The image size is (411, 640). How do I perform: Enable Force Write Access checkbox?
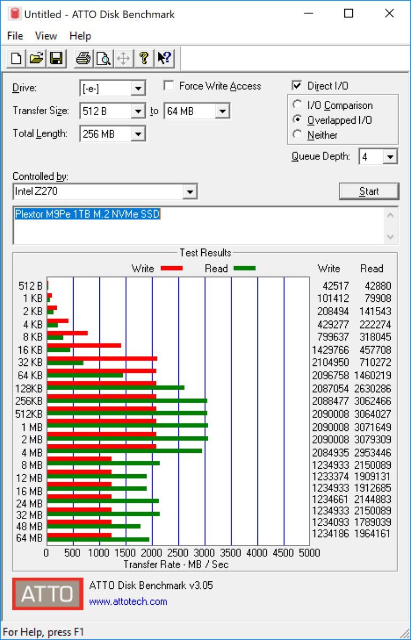169,86
